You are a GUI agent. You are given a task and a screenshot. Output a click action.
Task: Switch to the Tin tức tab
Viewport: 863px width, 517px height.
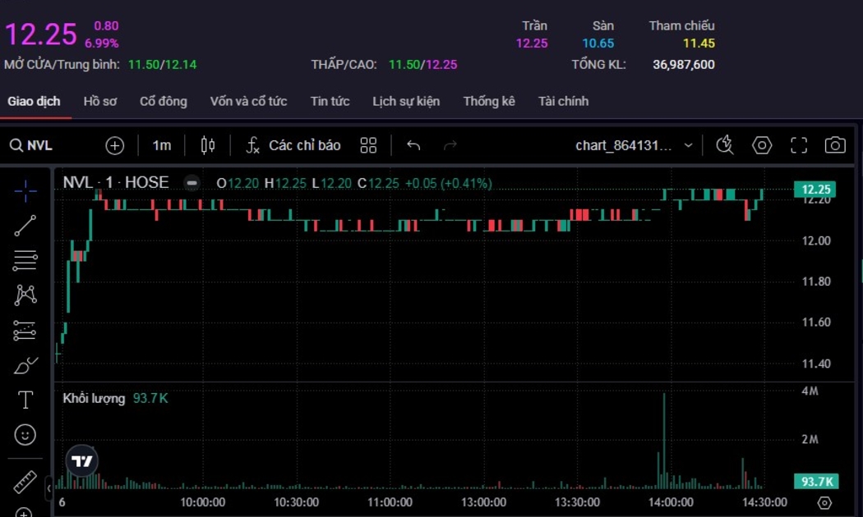click(330, 101)
